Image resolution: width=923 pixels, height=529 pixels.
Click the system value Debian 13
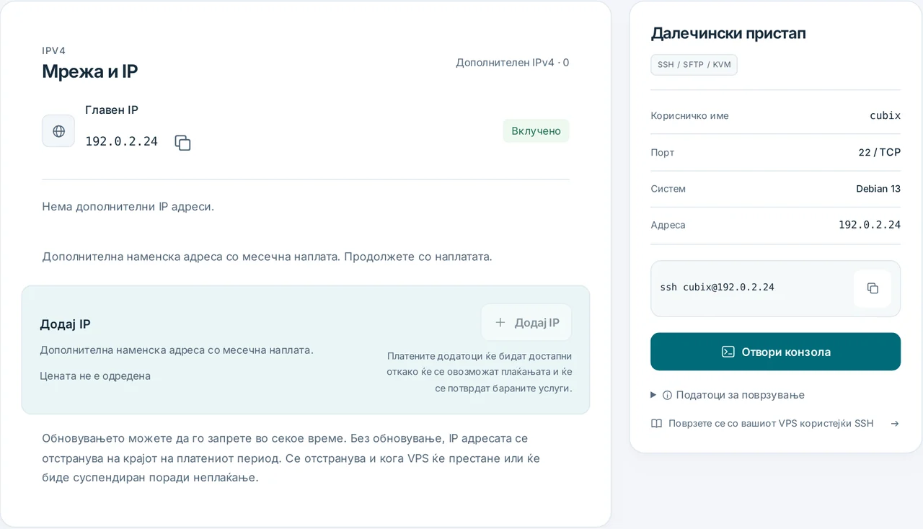click(878, 189)
